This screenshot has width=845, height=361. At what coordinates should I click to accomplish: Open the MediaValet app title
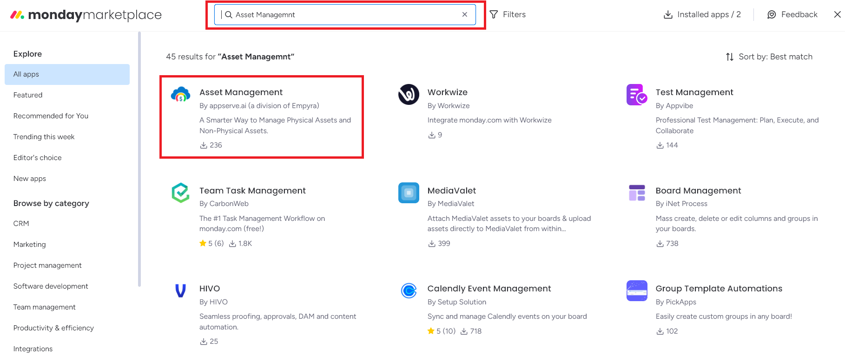[x=452, y=191]
